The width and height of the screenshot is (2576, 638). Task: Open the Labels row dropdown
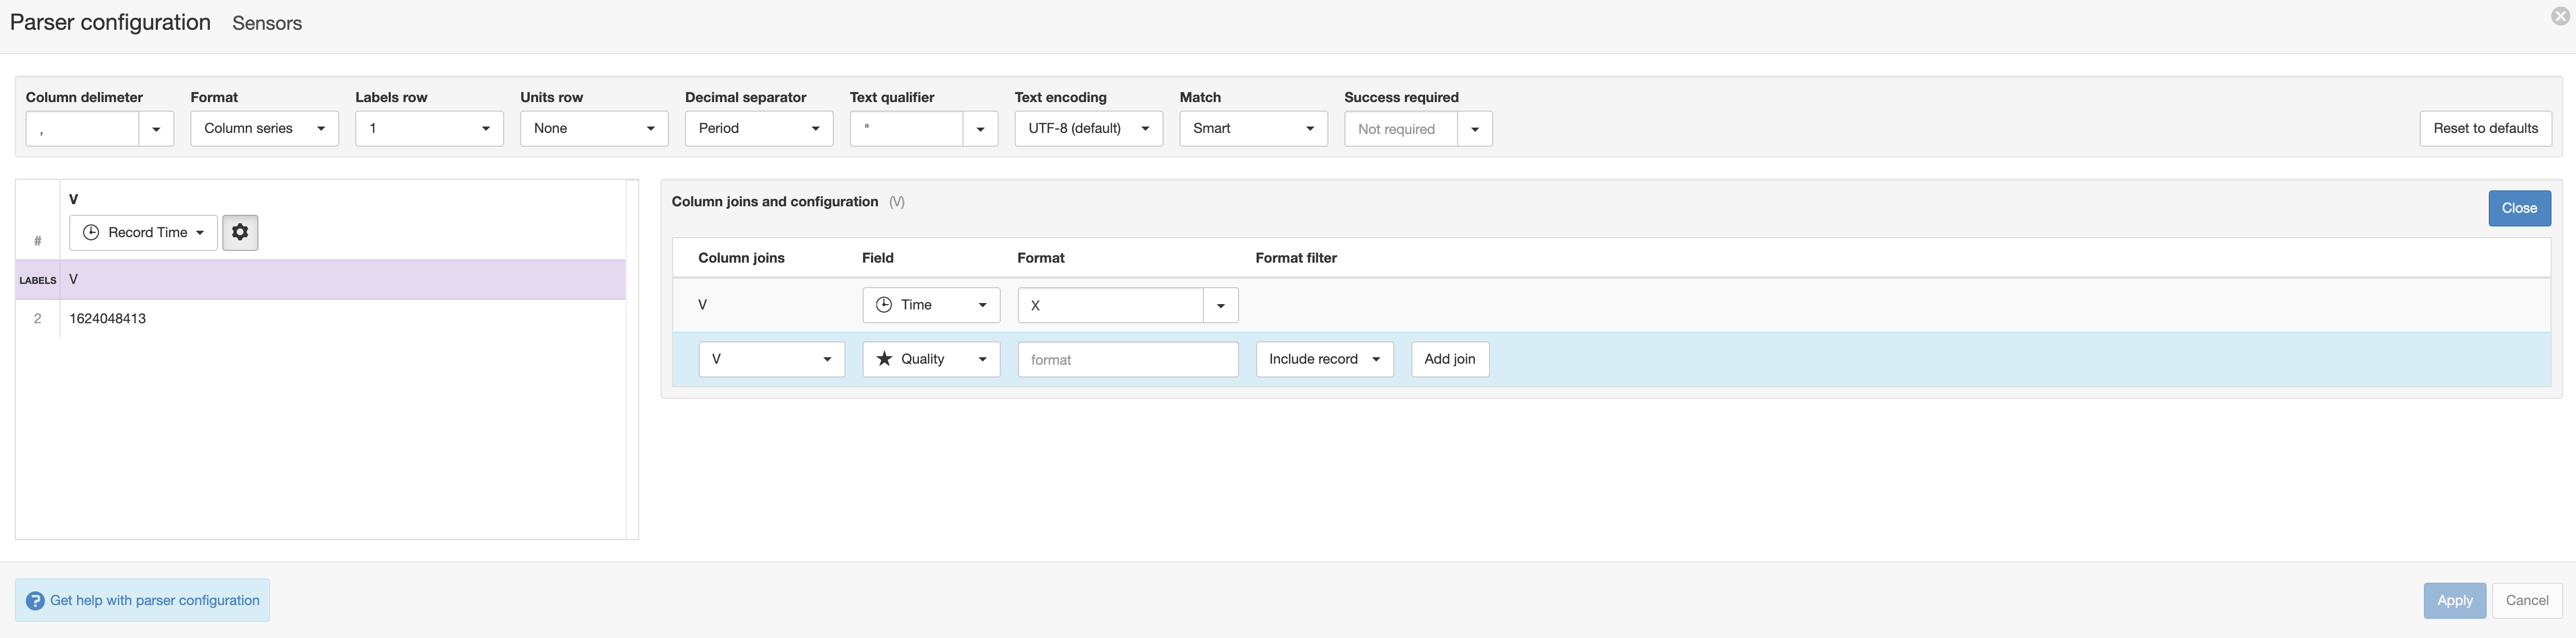pyautogui.click(x=429, y=129)
